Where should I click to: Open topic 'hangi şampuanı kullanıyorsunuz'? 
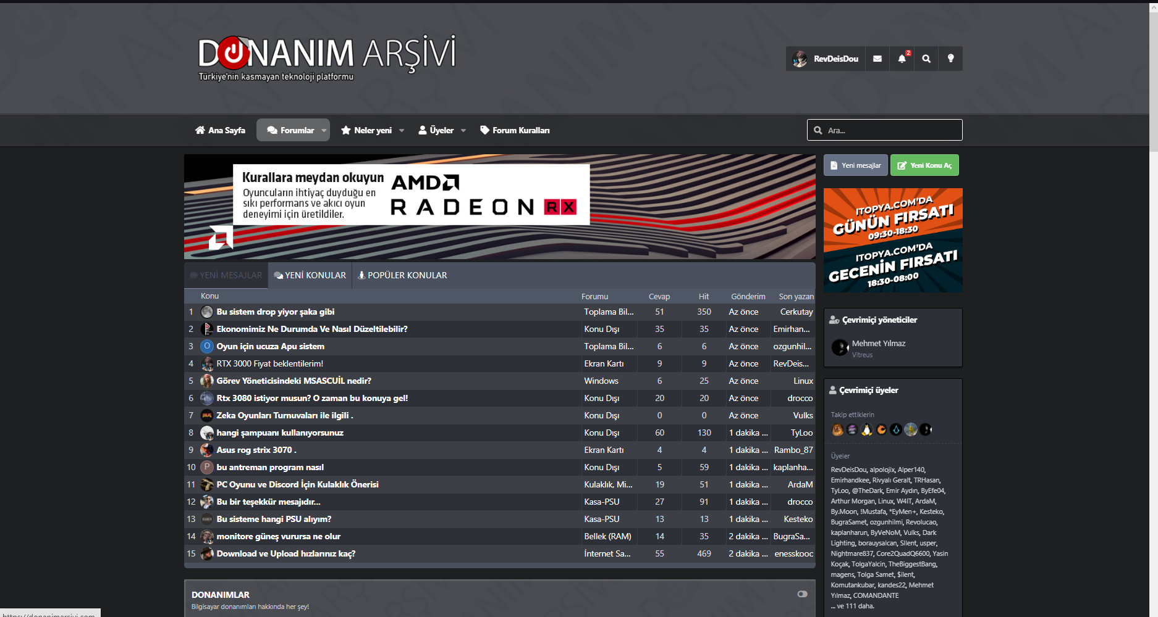coord(280,433)
